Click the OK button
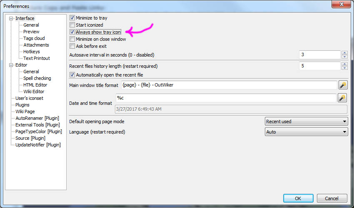Screen dimensions: 354x208 click(298, 198)
